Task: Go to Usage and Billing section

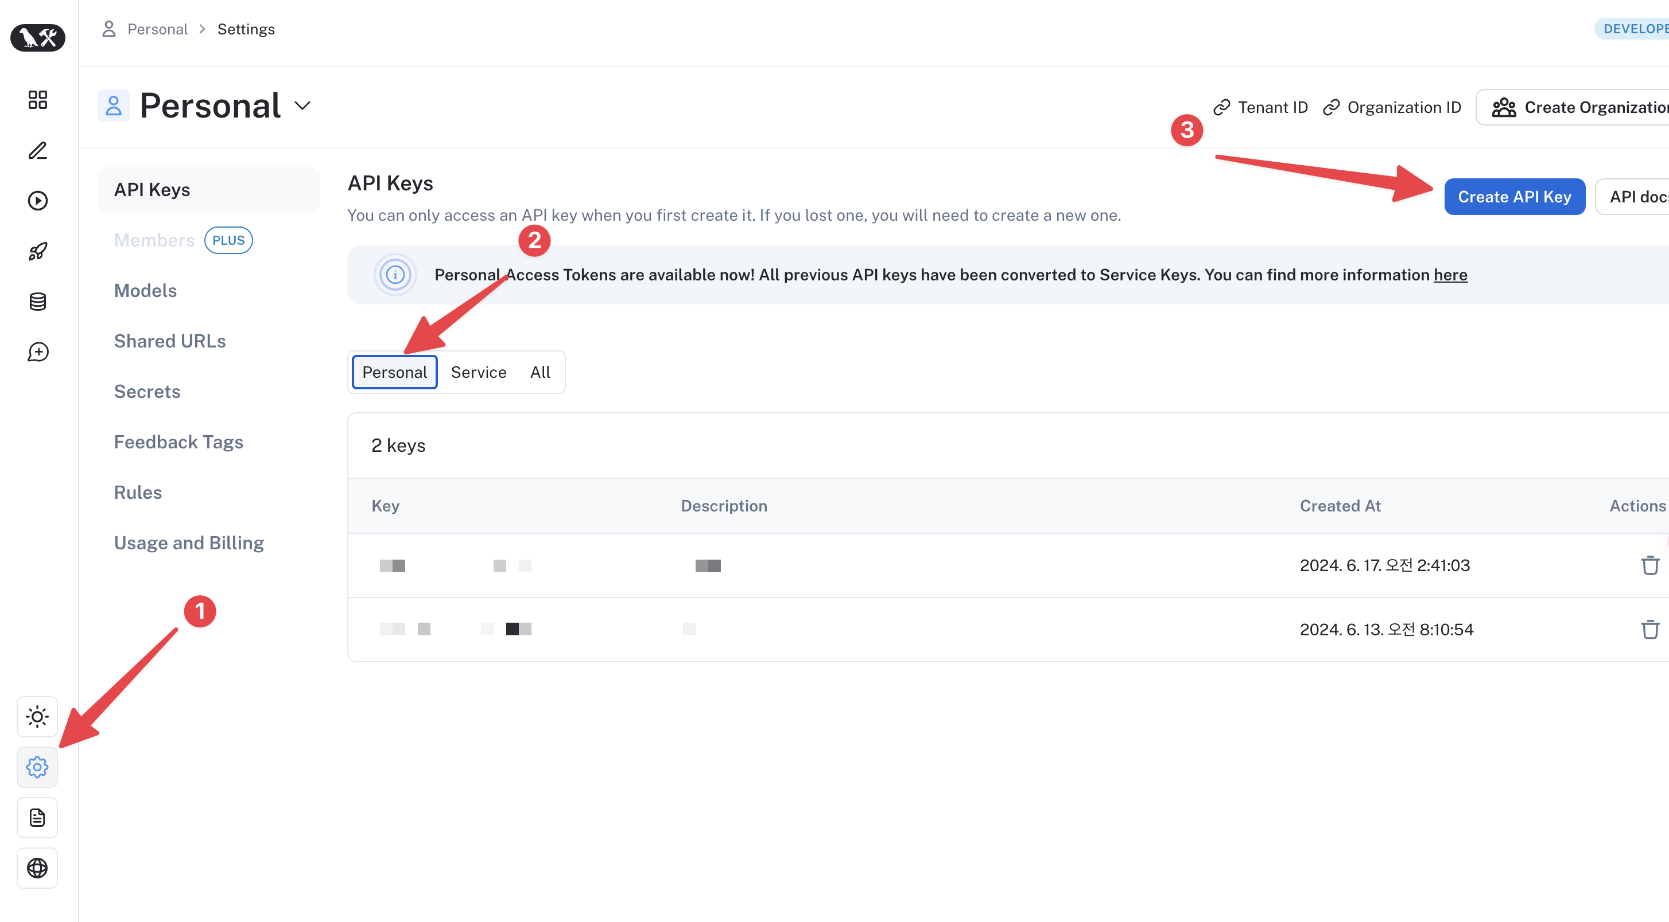Action: pos(189,542)
